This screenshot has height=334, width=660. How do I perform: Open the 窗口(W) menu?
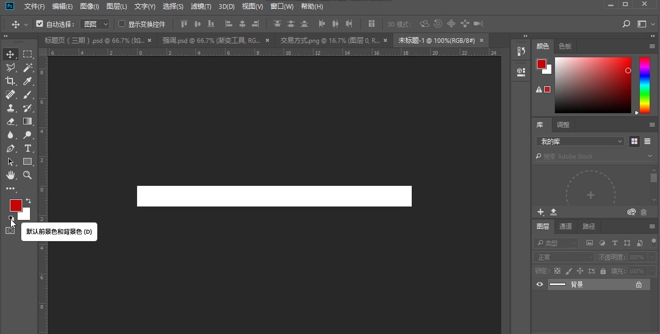pyautogui.click(x=282, y=7)
